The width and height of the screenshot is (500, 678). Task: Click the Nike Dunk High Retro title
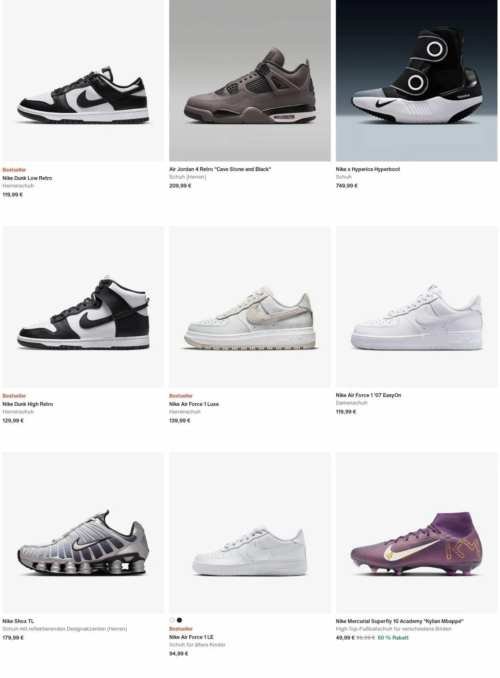coord(28,404)
